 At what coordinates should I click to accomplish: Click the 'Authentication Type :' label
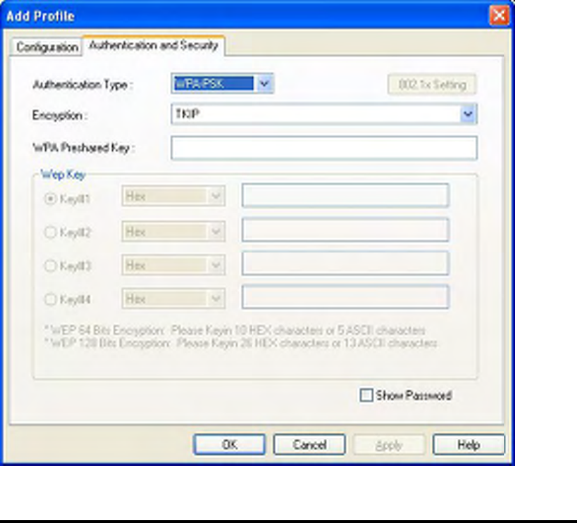(82, 84)
